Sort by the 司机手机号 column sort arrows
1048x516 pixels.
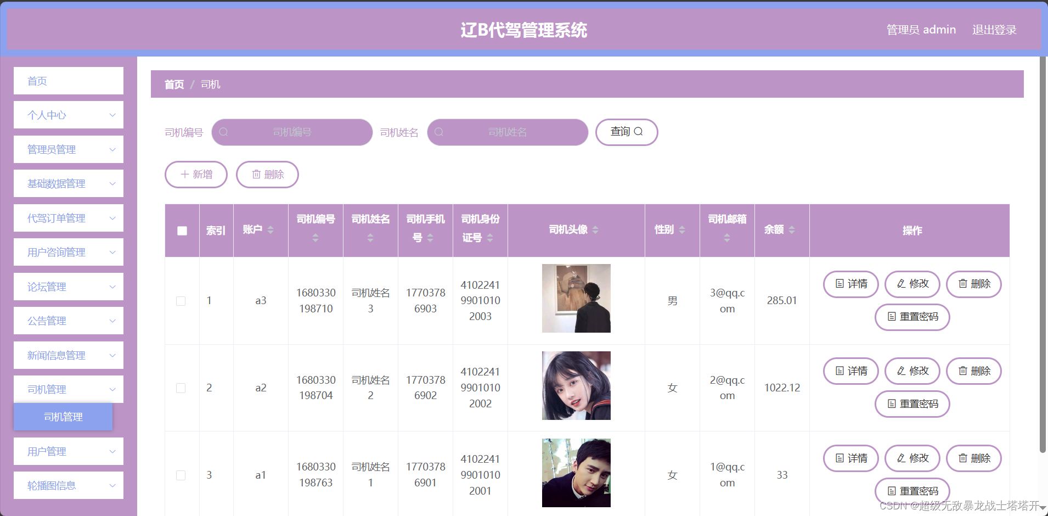[x=430, y=238]
